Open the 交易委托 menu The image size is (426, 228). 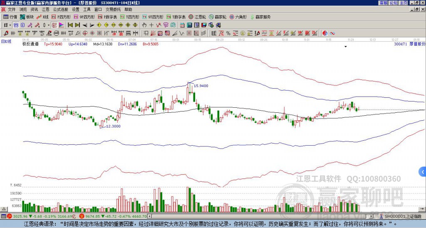(x=113, y=10)
